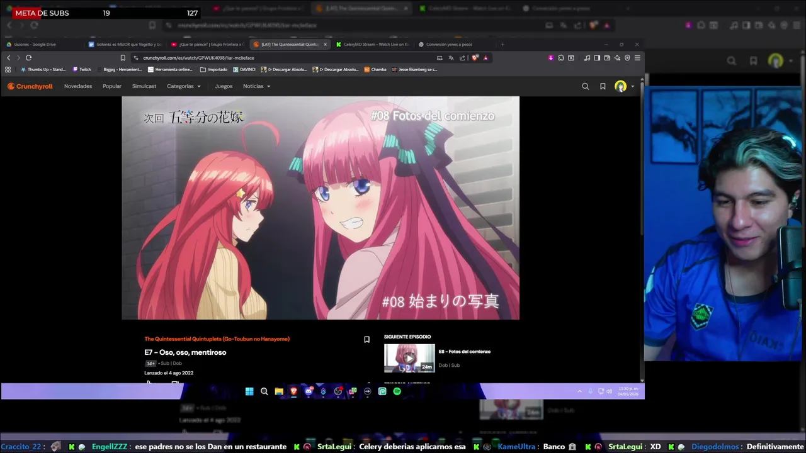Viewport: 806px width, 453px height.
Task: Open Novedades menu item
Action: (x=78, y=86)
